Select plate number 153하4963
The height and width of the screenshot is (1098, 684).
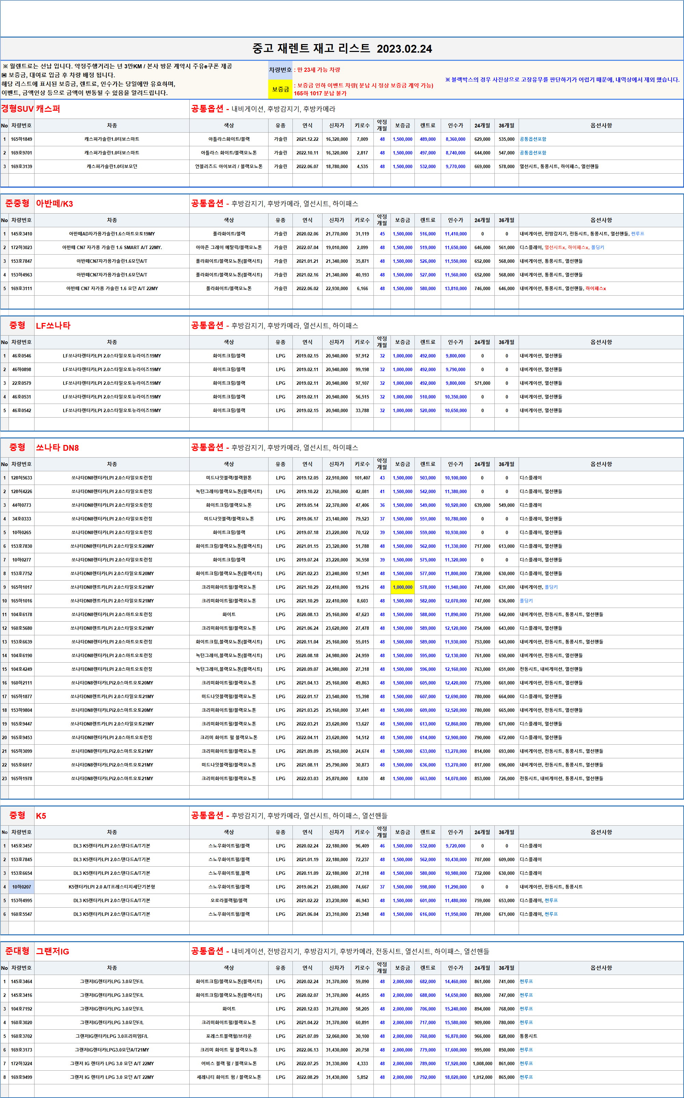(22, 275)
